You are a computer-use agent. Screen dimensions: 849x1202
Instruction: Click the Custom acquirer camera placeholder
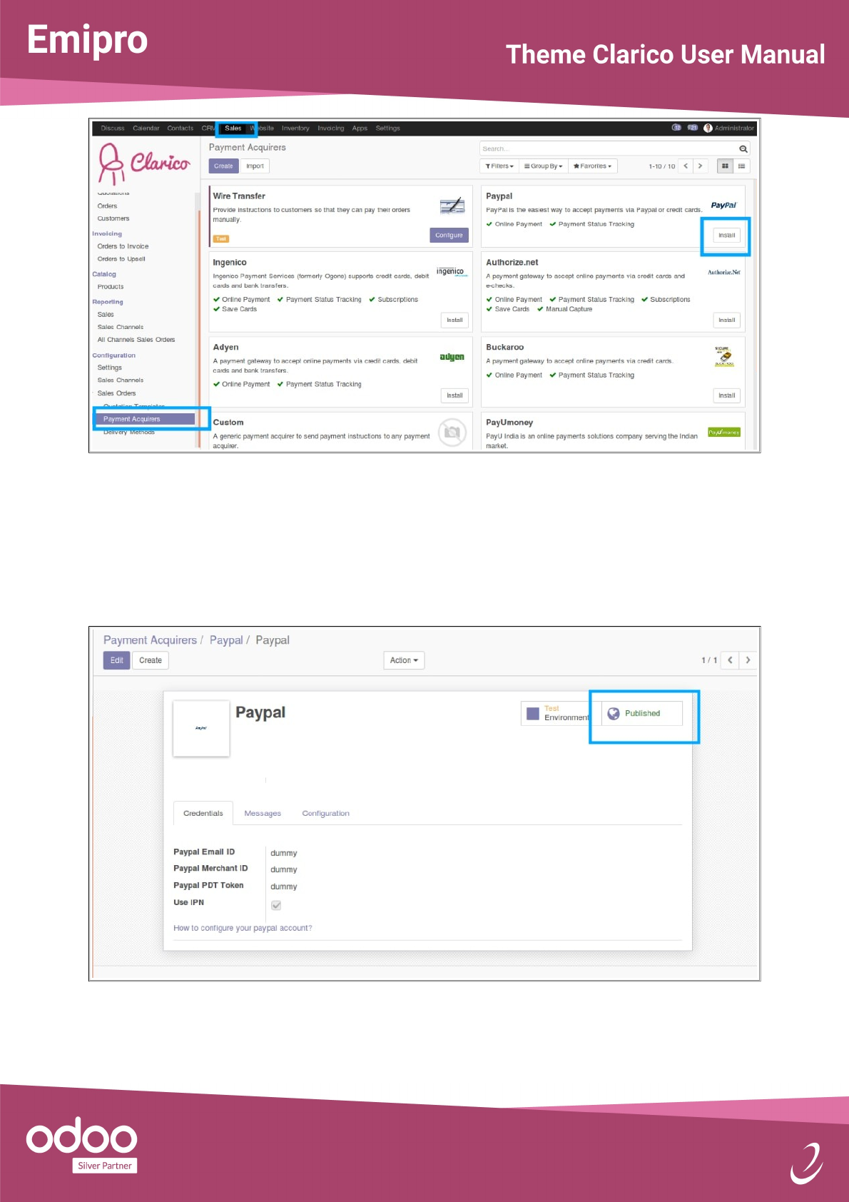pyautogui.click(x=452, y=432)
